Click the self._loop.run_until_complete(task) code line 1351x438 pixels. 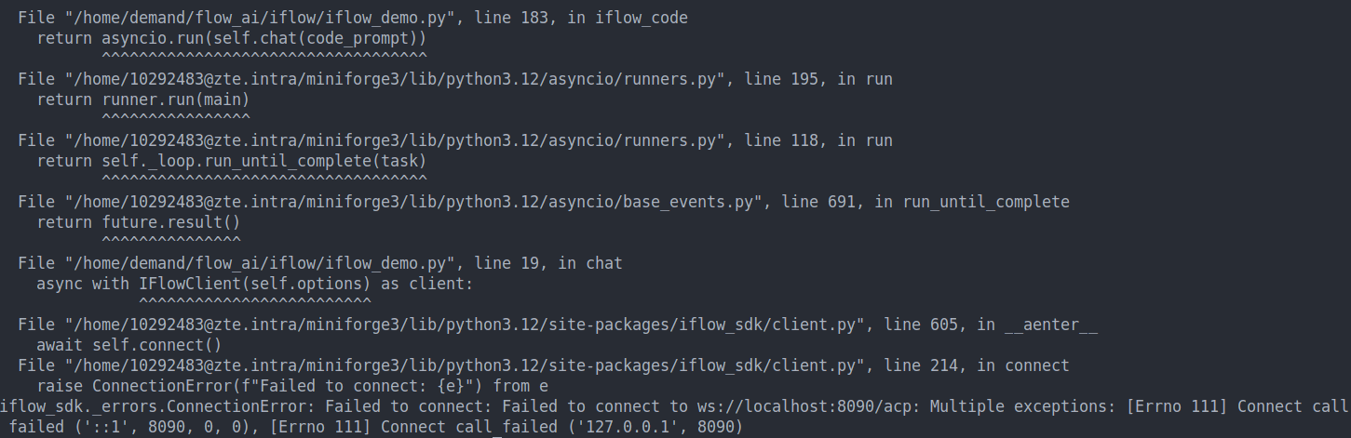point(232,161)
